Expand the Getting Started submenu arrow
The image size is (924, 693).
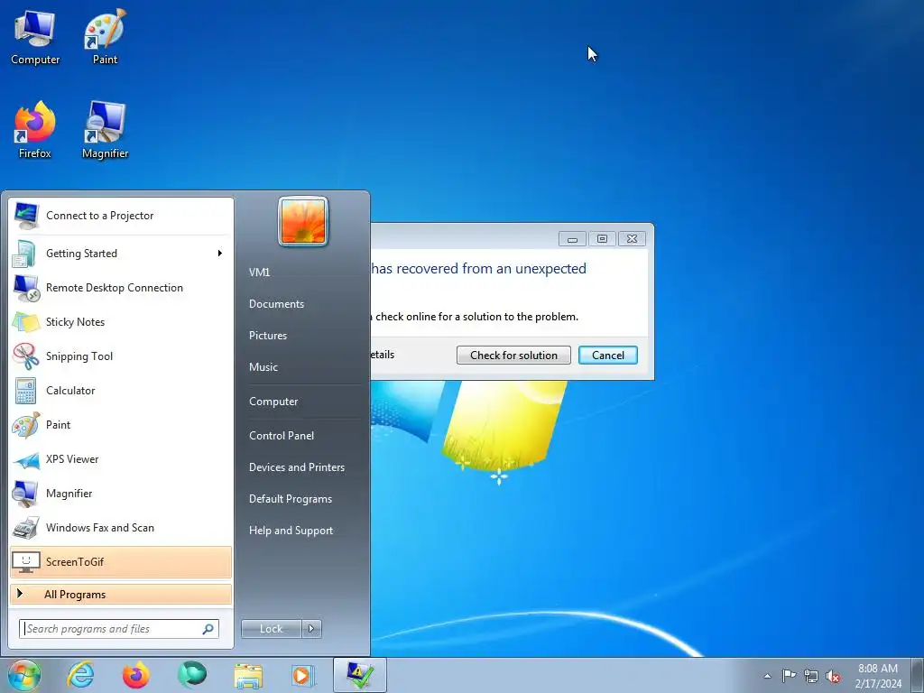(x=220, y=254)
